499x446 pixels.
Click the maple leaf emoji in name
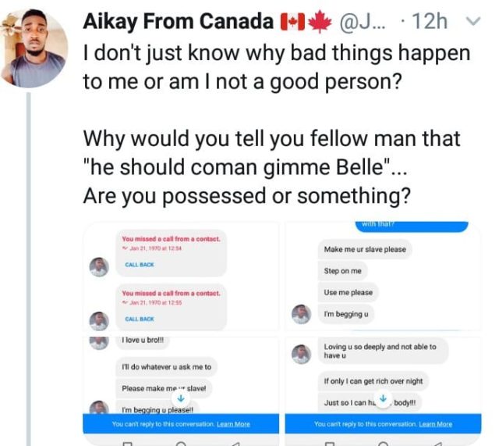tap(318, 23)
